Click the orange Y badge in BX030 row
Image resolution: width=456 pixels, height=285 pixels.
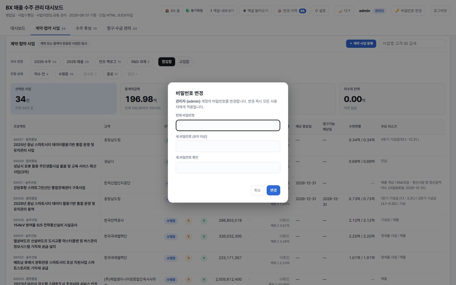[189, 221]
